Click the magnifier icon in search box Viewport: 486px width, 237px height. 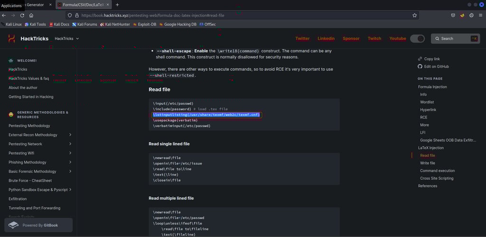coord(437,39)
